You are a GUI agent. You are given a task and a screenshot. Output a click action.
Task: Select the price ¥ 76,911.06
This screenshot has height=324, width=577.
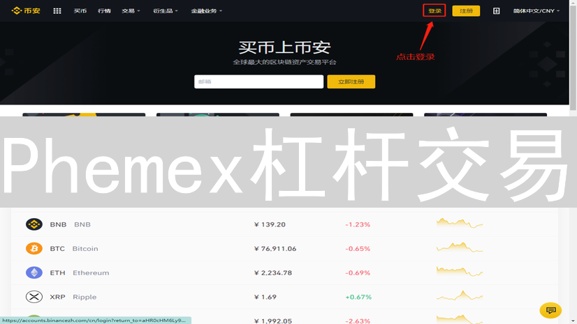pos(275,249)
